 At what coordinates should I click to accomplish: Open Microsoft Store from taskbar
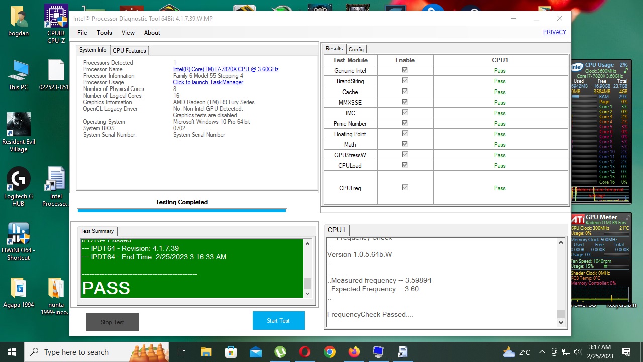pos(231,352)
